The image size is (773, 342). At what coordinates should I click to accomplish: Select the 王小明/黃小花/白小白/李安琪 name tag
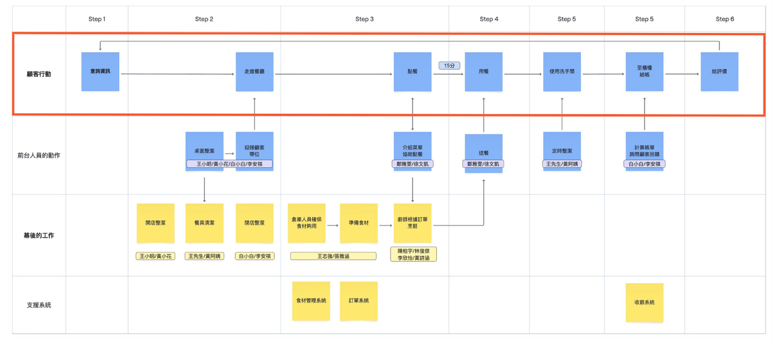coord(230,164)
